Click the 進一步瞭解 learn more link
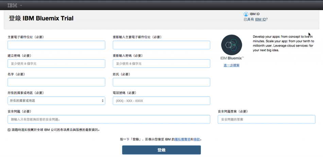Viewport: 323px width, 159px height. (231, 65)
